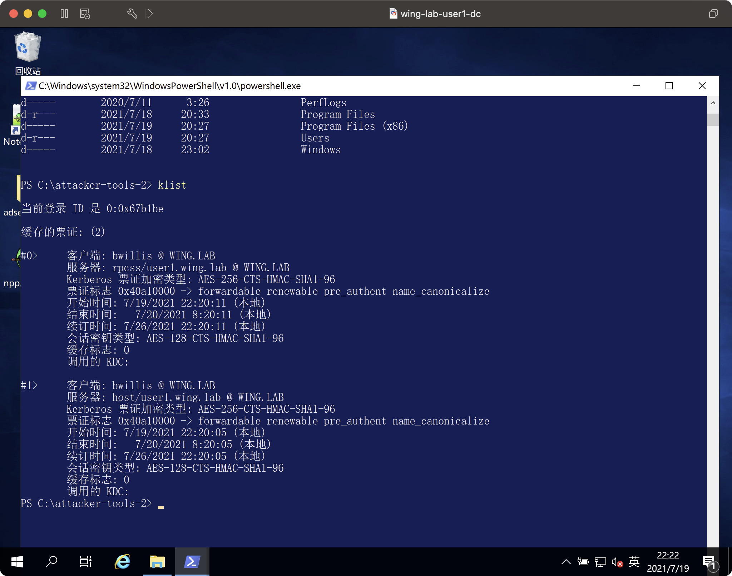Open File Explorer from taskbar
This screenshot has height=576, width=732.
(157, 562)
